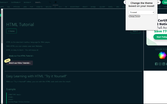Expand the Certificates dropdown menu
Viewport: 167px width, 104px height.
point(16,2)
